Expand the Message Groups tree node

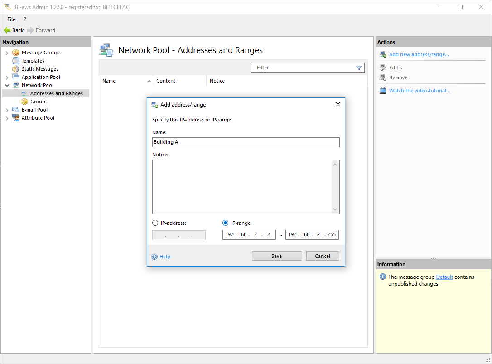pos(7,53)
